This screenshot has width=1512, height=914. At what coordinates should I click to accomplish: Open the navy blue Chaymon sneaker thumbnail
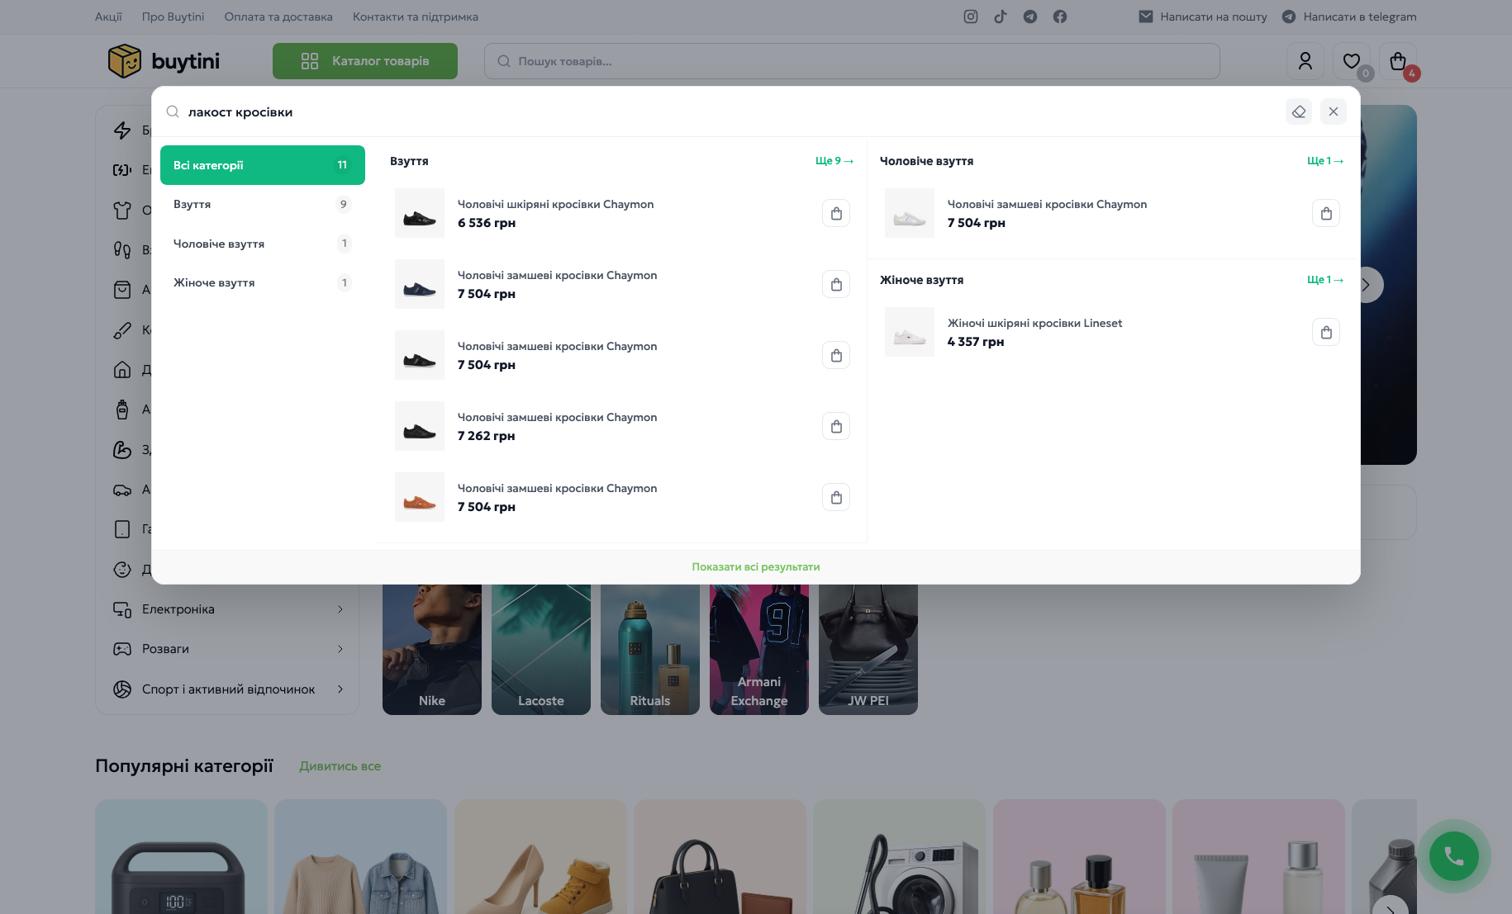tap(420, 284)
